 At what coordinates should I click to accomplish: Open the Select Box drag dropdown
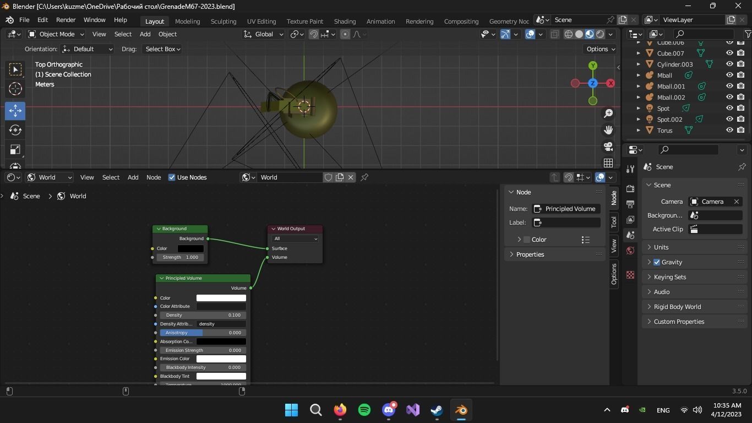point(162,49)
